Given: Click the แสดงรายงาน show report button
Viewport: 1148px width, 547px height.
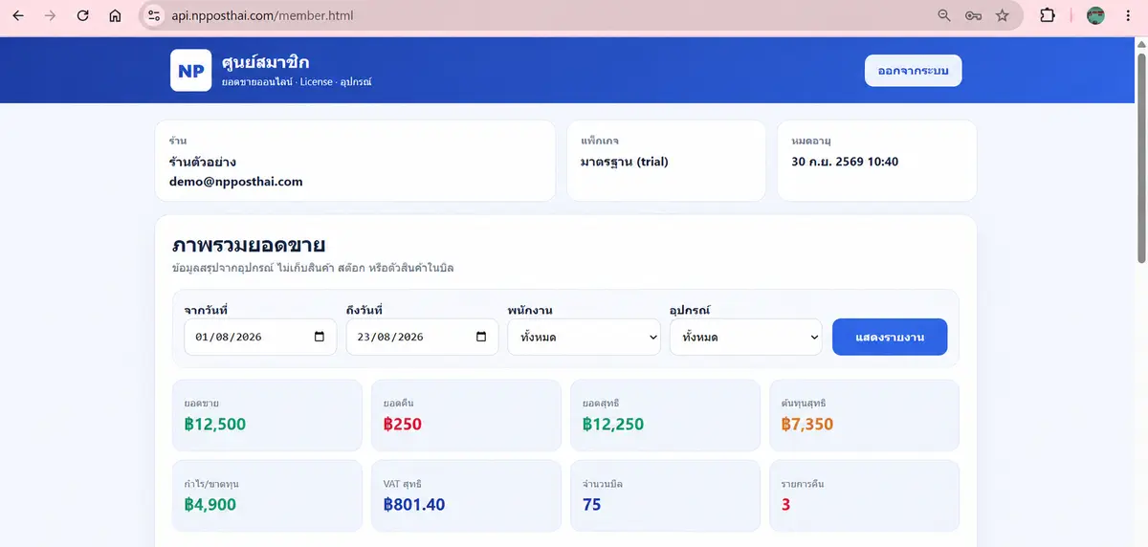Looking at the screenshot, I should pyautogui.click(x=890, y=337).
